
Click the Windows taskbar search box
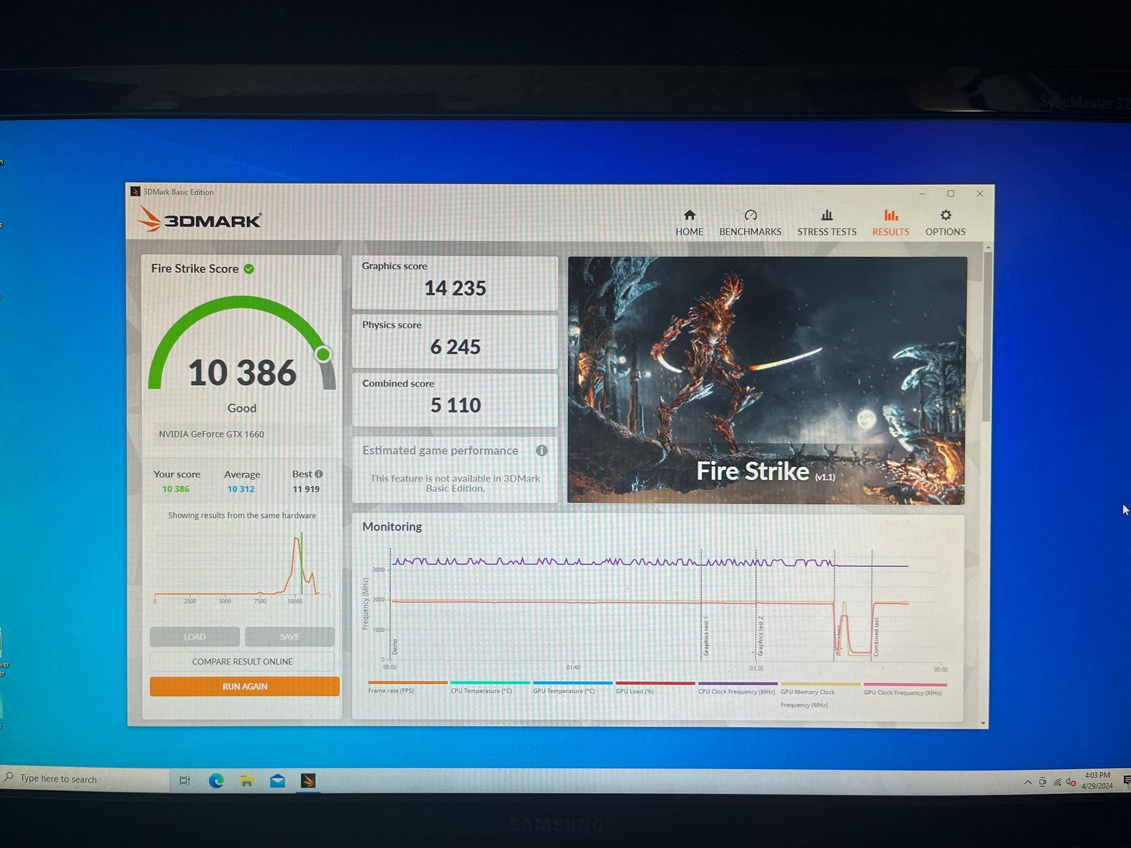tap(84, 779)
